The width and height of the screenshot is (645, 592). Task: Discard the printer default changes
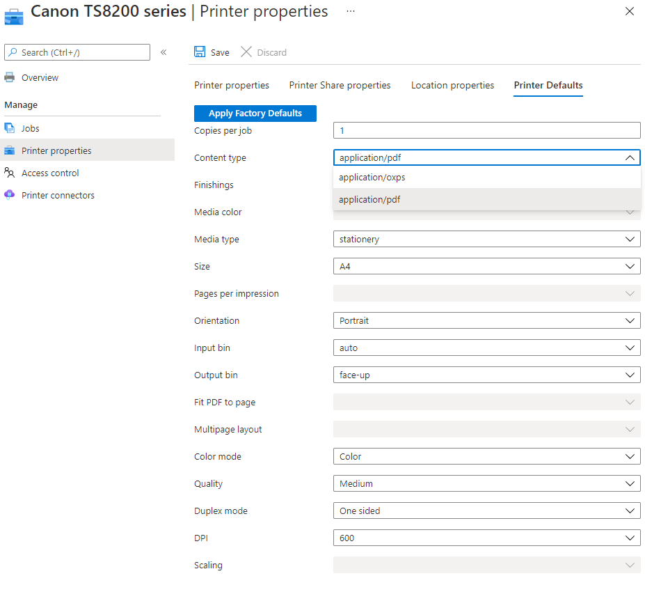pyautogui.click(x=264, y=52)
